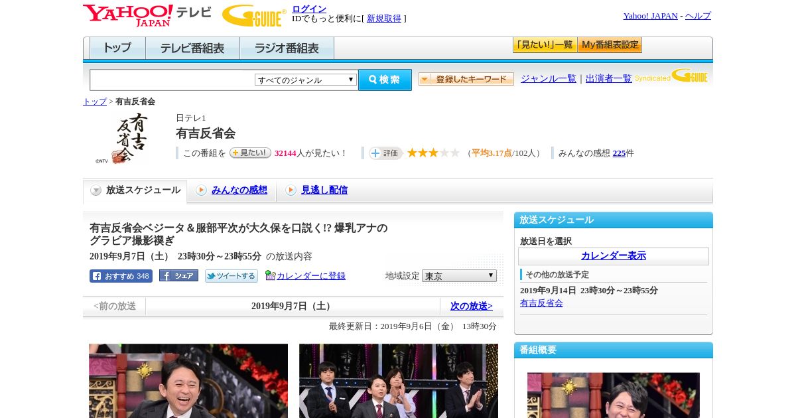Click the 最終更新日 timestamp text
The width and height of the screenshot is (796, 418).
pos(413,326)
